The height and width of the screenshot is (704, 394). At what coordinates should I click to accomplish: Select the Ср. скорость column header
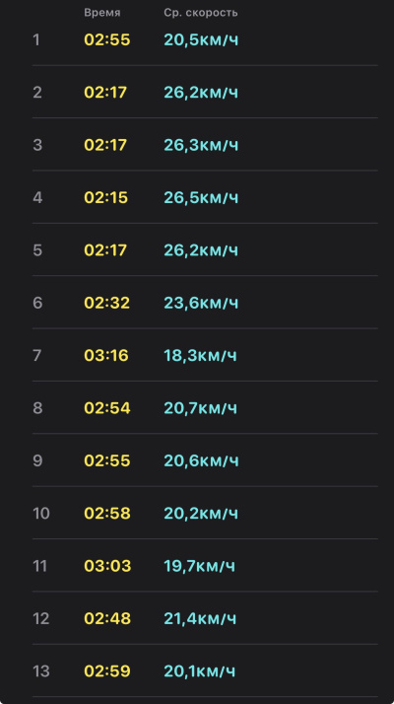coord(201,13)
